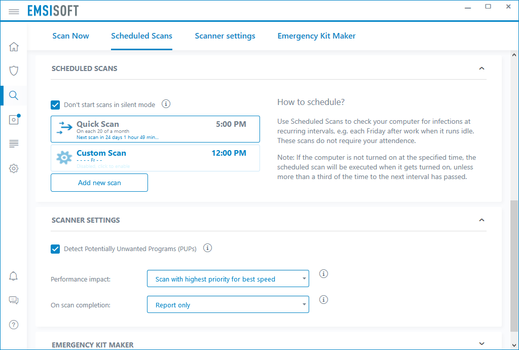519x350 pixels.
Task: Show notifications via the bell icon
Action: point(14,275)
